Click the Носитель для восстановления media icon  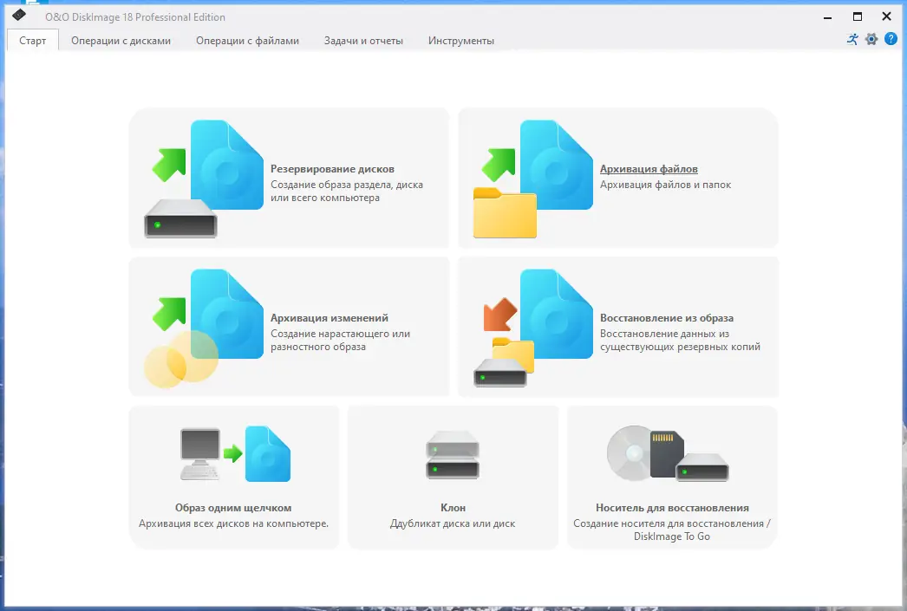668,454
